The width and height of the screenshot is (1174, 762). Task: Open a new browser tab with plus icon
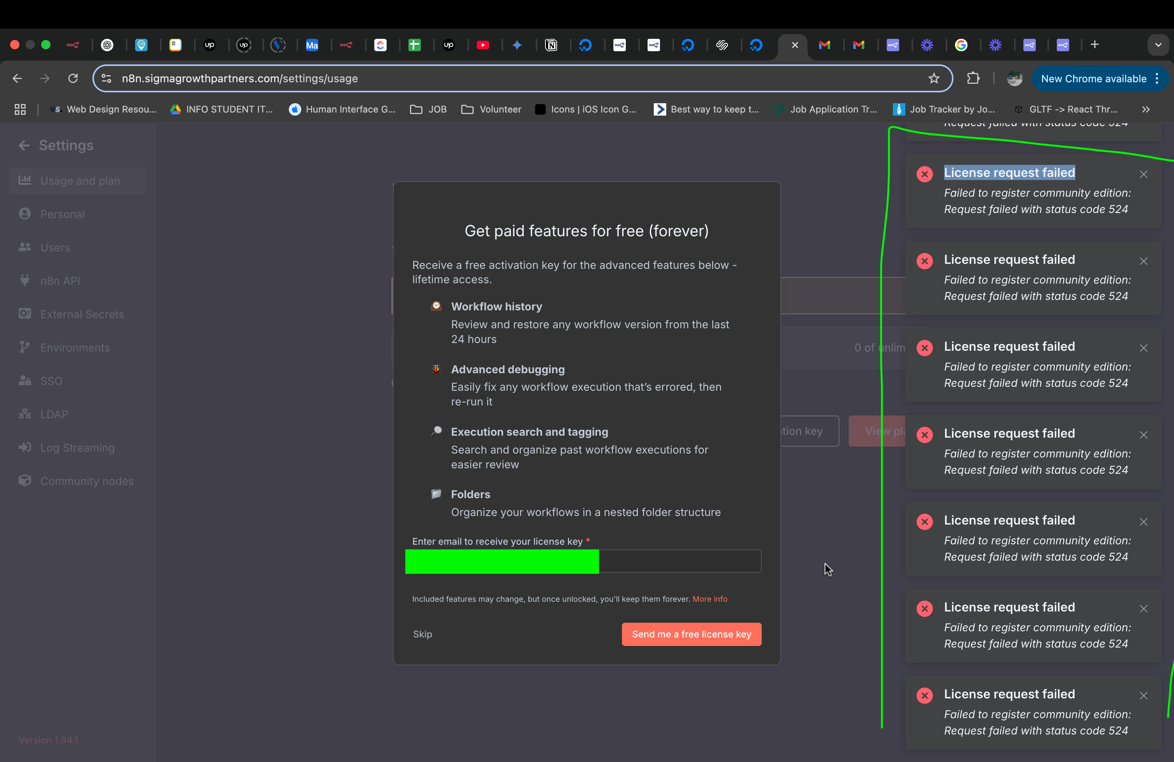[1094, 45]
